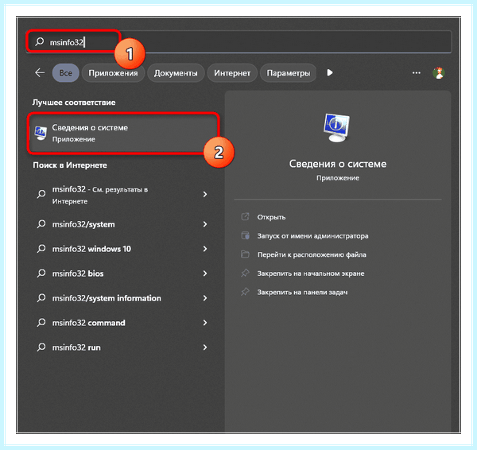Click the Лучшее соответствие heading
Viewport: 477px width, 450px height.
74,103
